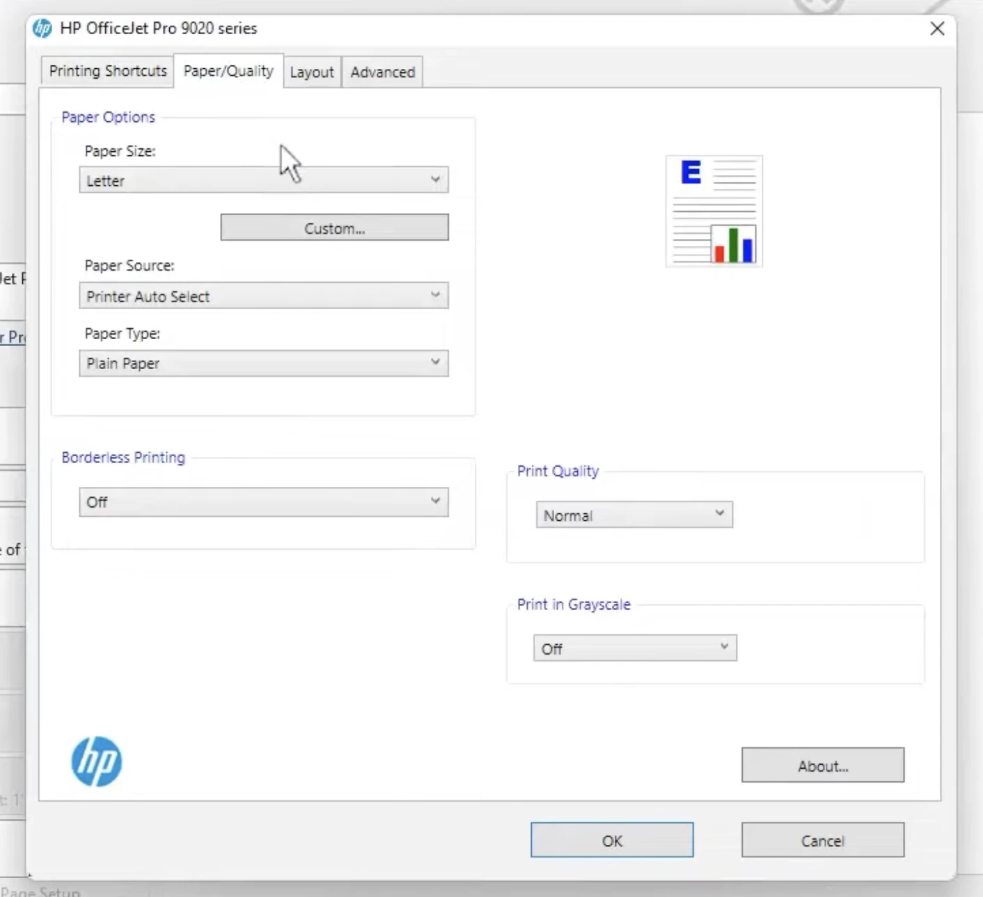Expand the Borderless Printing dropdown

pyautogui.click(x=264, y=502)
